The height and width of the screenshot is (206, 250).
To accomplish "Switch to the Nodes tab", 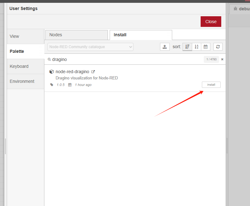I will click(x=77, y=35).
